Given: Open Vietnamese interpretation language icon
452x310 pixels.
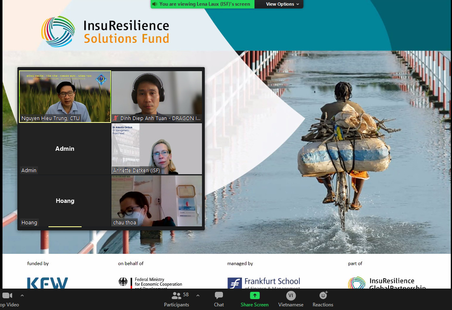Looking at the screenshot, I should click(291, 296).
